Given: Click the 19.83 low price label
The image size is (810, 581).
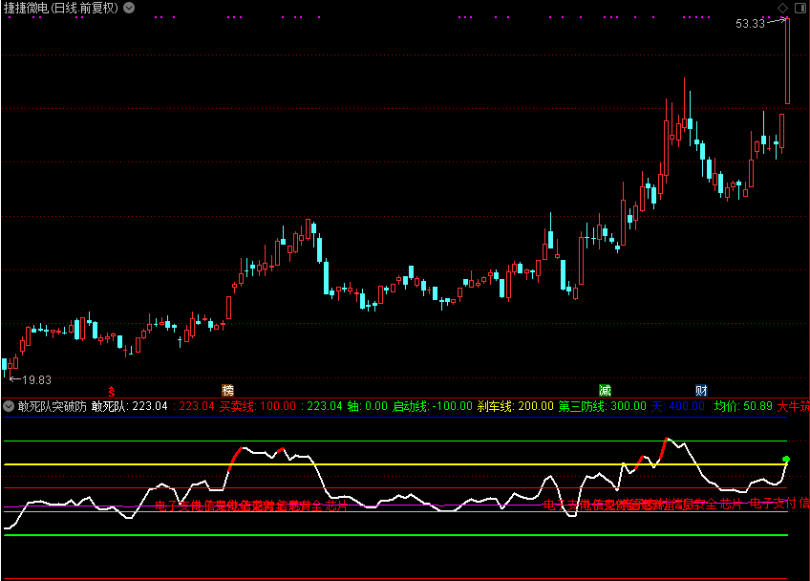Looking at the screenshot, I should click(37, 379).
